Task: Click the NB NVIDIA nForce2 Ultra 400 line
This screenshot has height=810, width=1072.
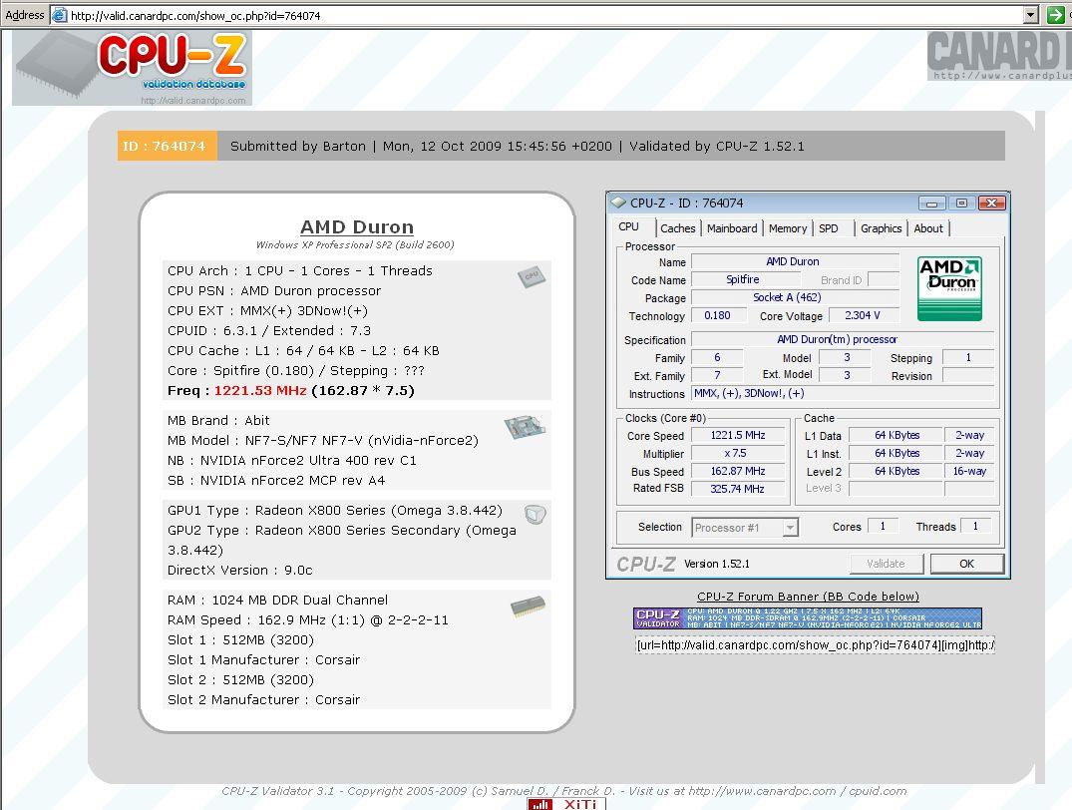Action: 292,460
